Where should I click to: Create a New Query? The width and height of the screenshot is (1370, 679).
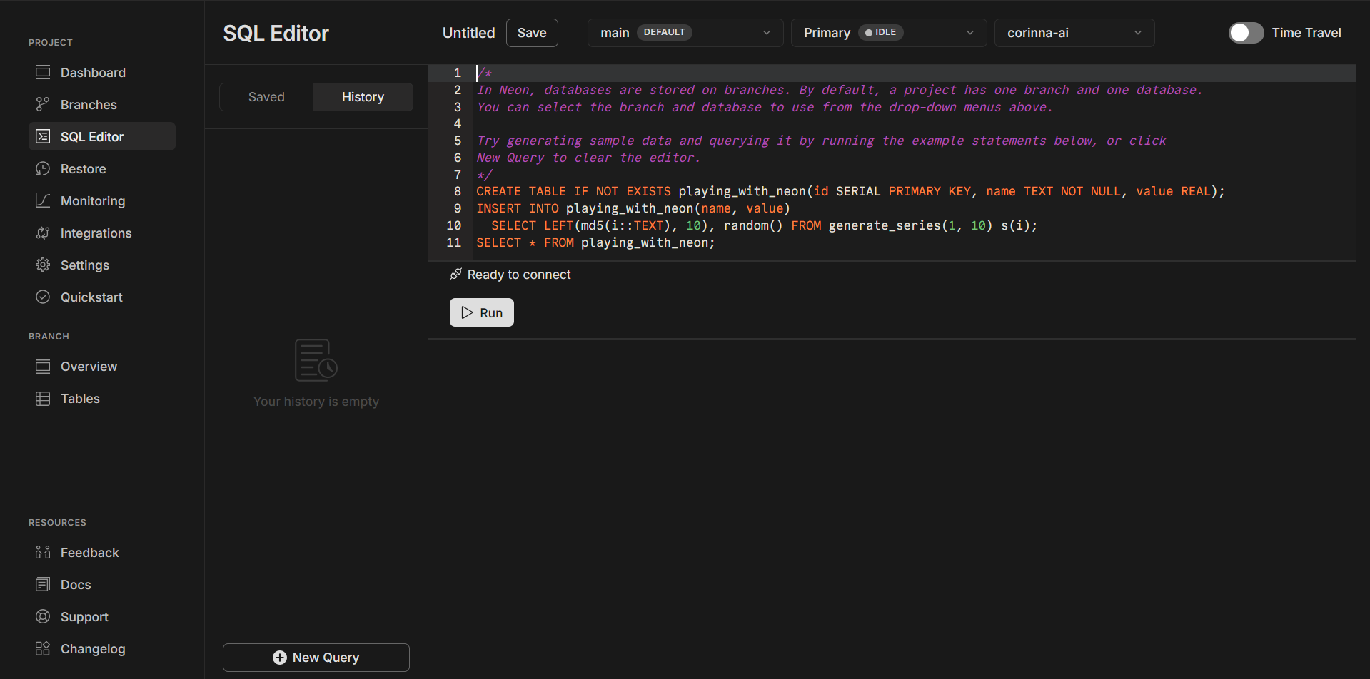[316, 657]
